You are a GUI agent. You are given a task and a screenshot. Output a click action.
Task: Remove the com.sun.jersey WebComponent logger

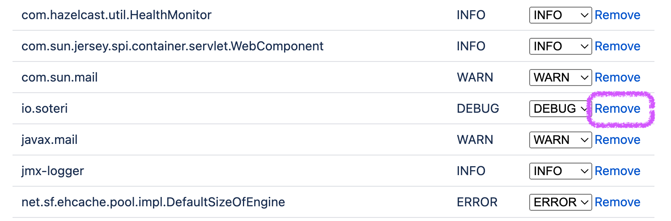617,46
